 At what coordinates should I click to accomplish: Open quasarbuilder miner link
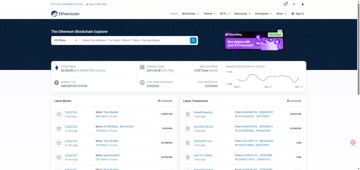[x=111, y=155]
